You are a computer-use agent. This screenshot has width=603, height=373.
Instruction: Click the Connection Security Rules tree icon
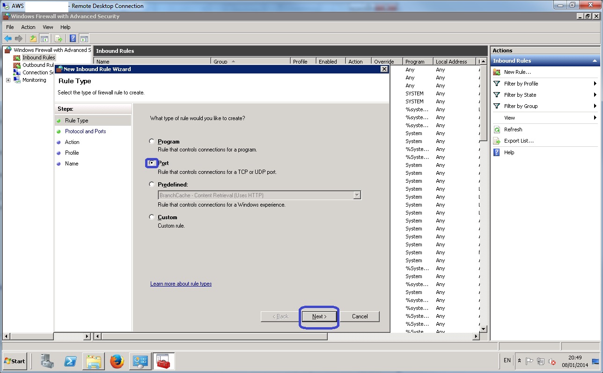pyautogui.click(x=17, y=72)
